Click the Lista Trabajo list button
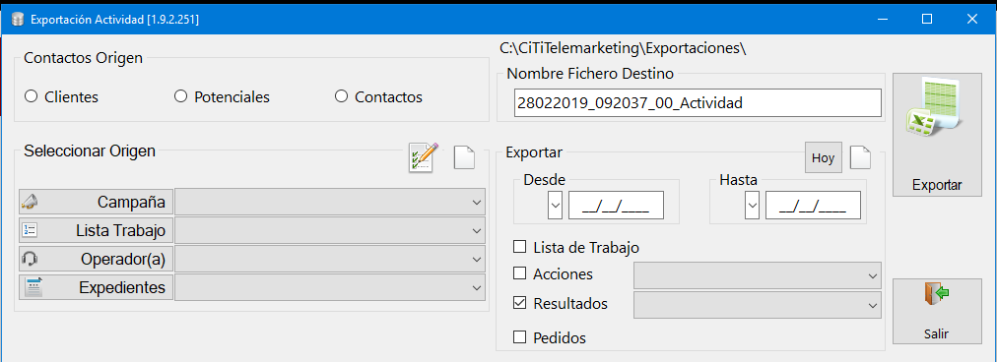The height and width of the screenshot is (362, 997). pyautogui.click(x=96, y=230)
